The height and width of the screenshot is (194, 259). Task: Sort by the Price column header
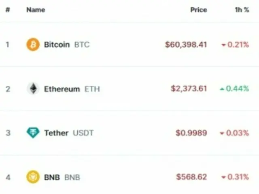point(199,10)
